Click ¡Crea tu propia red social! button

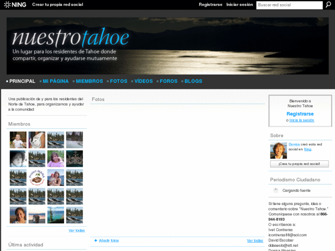300,164
